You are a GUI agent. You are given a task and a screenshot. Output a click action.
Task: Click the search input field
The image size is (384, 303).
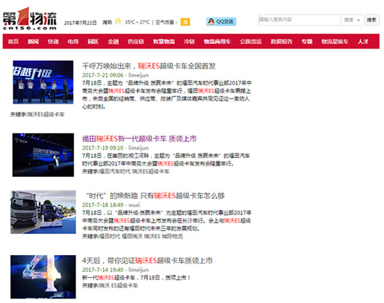300,20
